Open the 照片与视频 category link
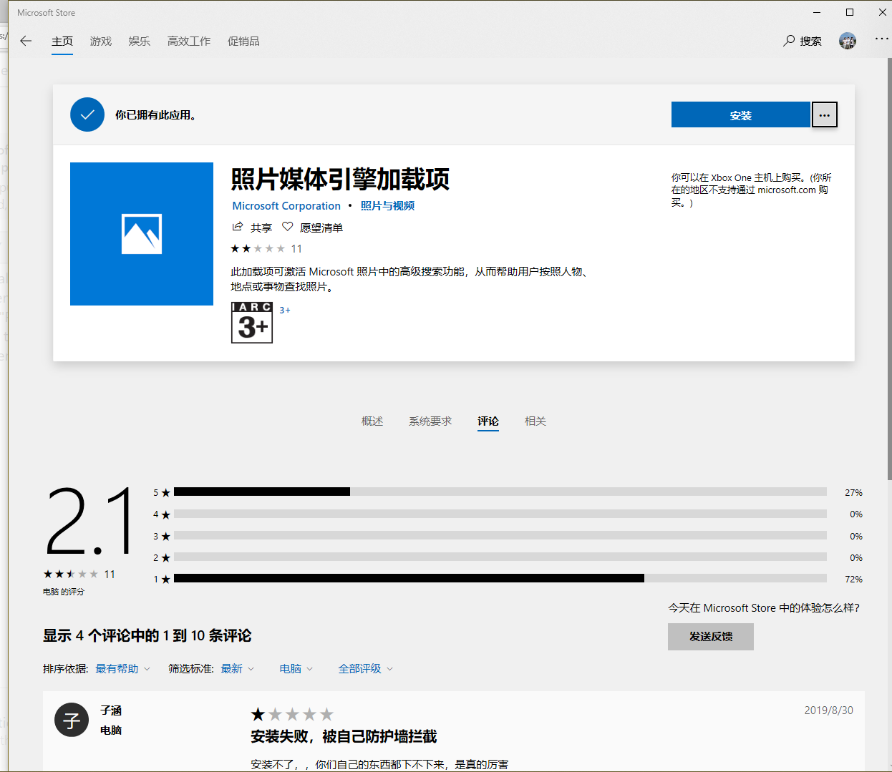Screen dimensions: 892x772 tap(387, 206)
